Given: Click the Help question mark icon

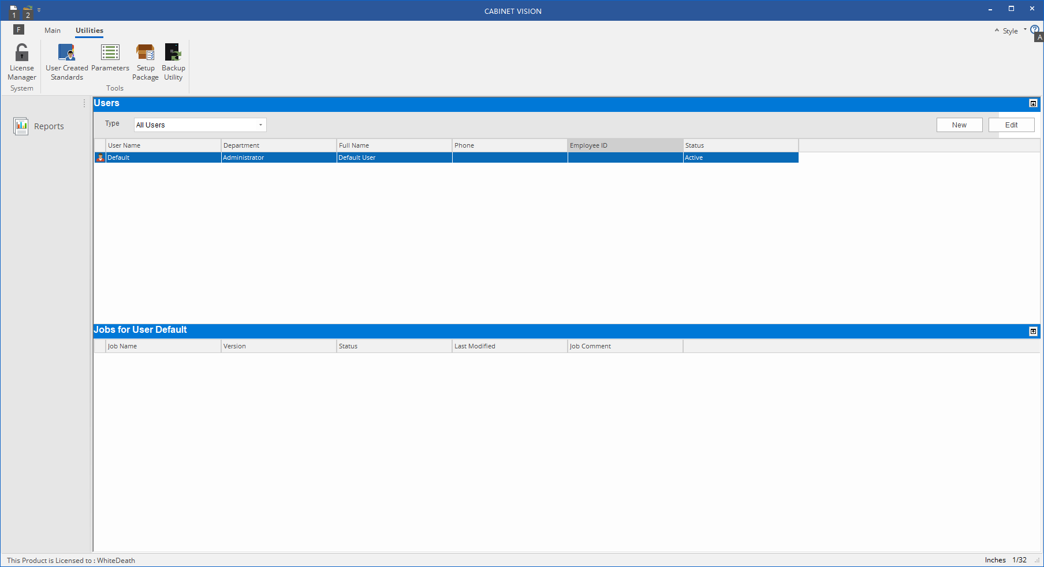Looking at the screenshot, I should pyautogui.click(x=1034, y=28).
